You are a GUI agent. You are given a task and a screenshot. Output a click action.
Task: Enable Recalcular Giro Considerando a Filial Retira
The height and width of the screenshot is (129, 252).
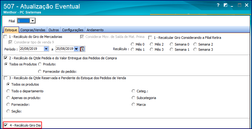(150, 38)
